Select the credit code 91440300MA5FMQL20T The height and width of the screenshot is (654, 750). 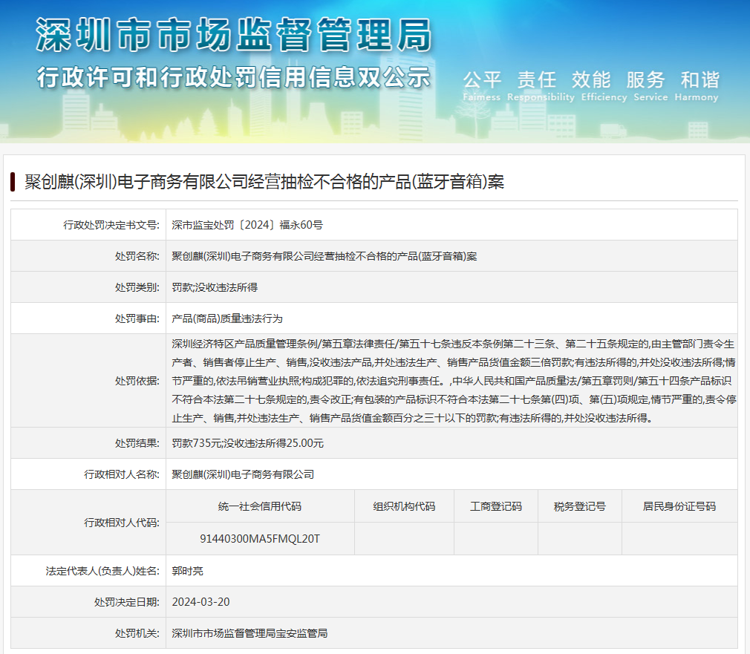(x=260, y=539)
